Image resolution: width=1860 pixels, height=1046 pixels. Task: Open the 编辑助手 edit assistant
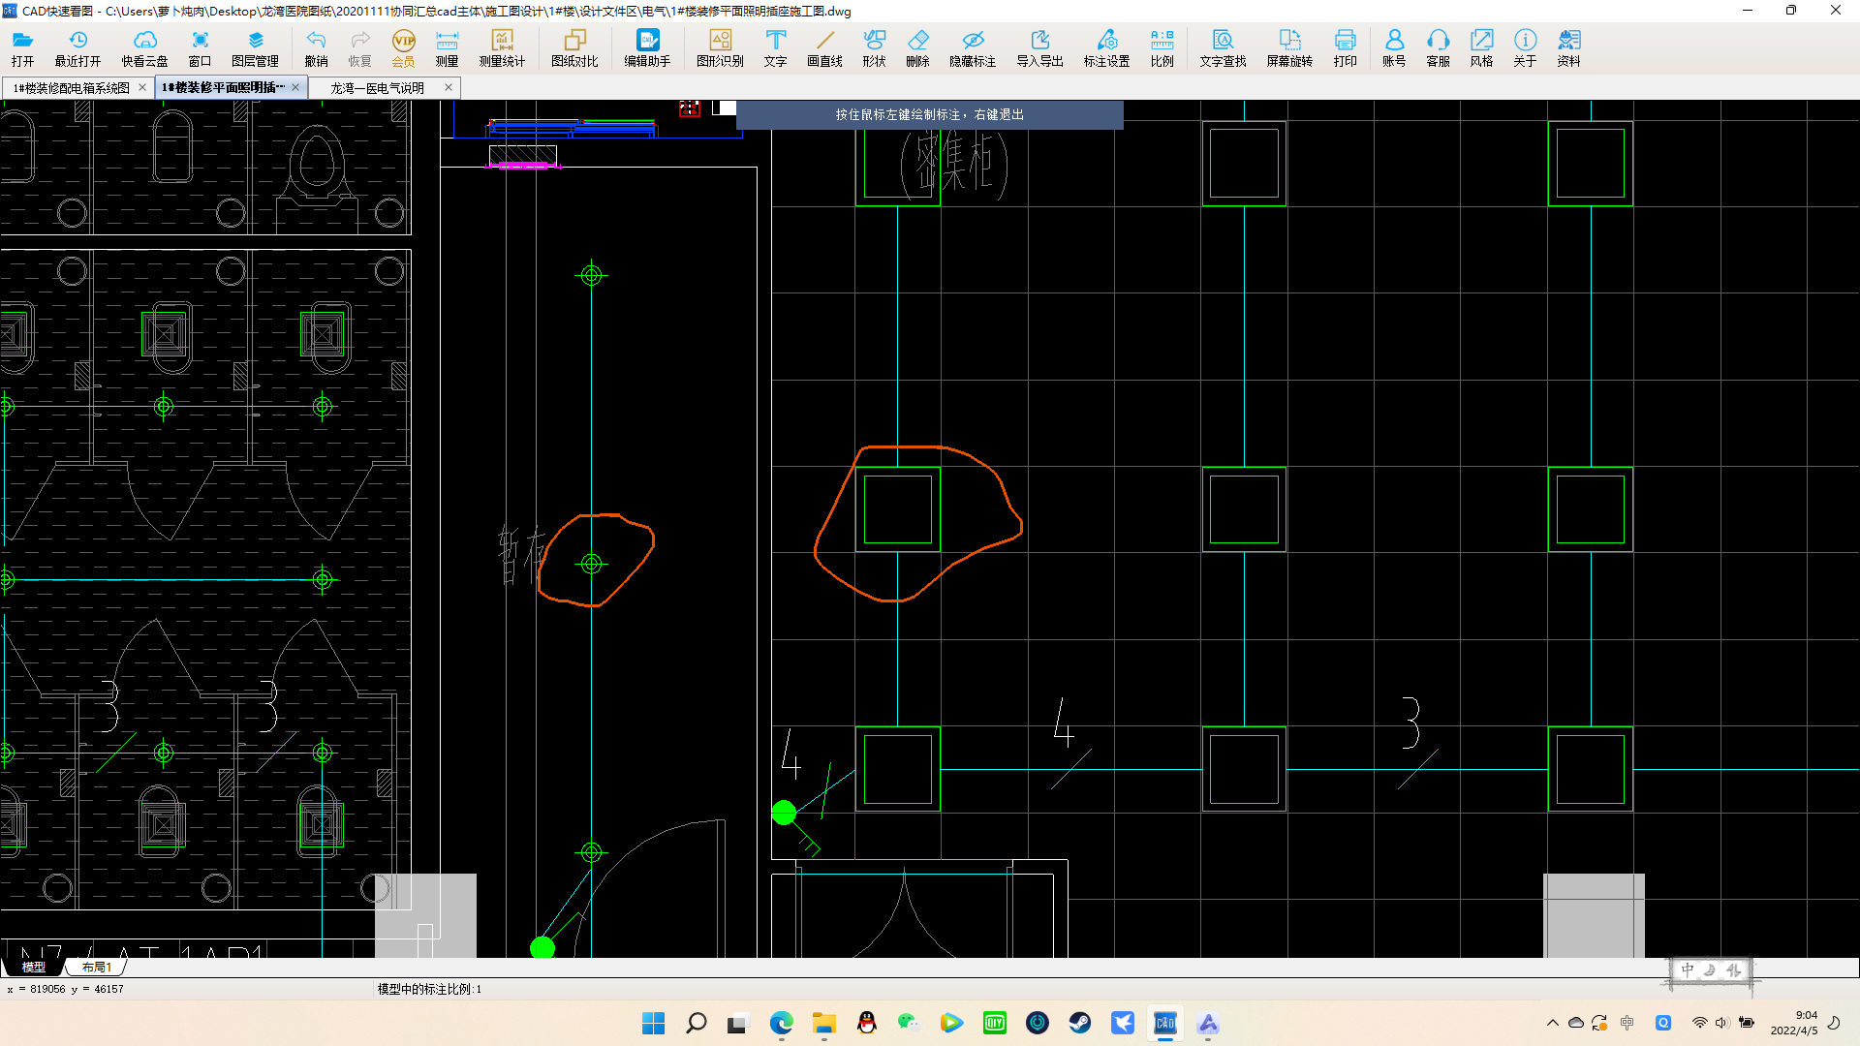point(647,47)
